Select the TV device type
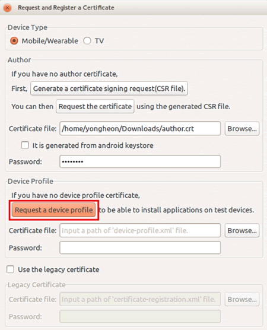267x330 pixels. coord(87,41)
